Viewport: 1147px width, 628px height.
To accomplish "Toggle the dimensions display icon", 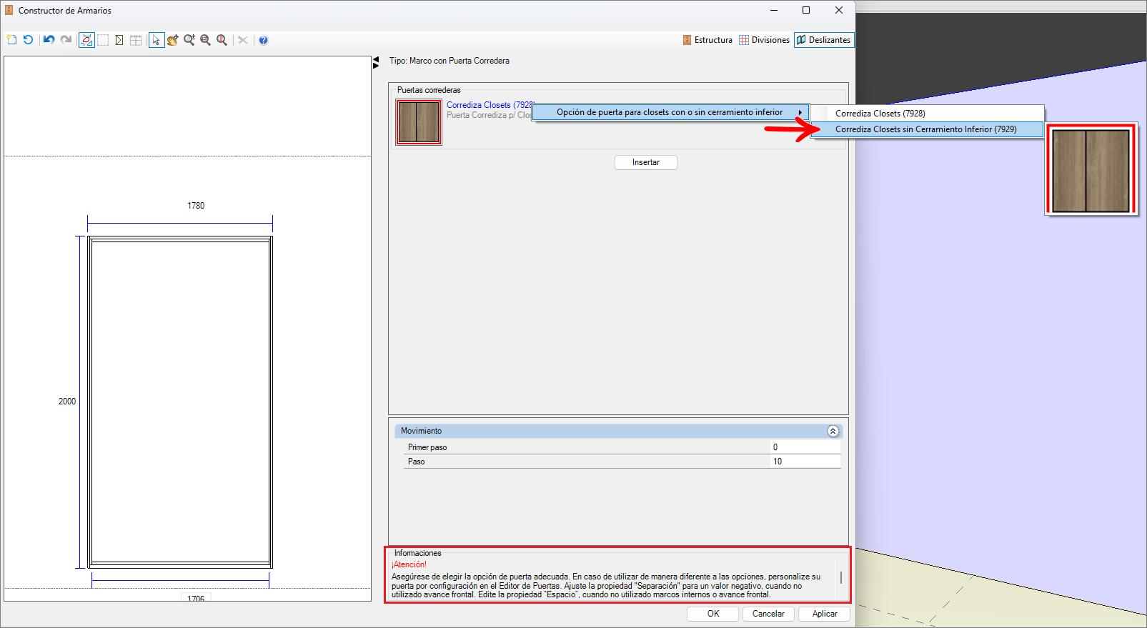I will (86, 40).
